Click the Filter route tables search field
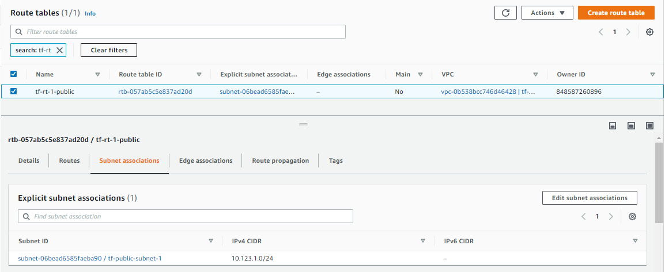The image size is (665, 272). 179,32
